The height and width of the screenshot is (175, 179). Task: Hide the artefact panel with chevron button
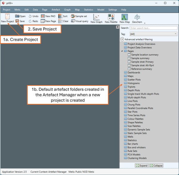(118, 27)
